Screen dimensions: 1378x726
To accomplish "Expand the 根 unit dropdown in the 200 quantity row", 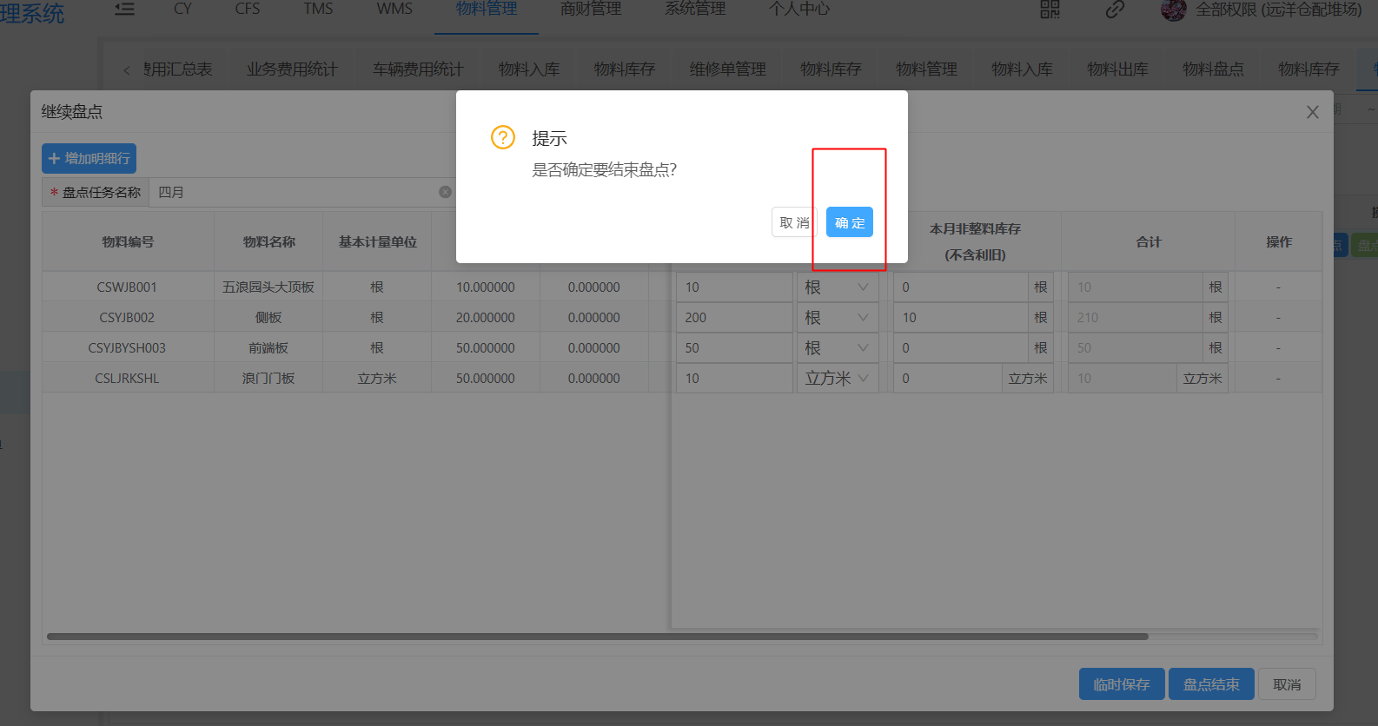I will [x=838, y=318].
